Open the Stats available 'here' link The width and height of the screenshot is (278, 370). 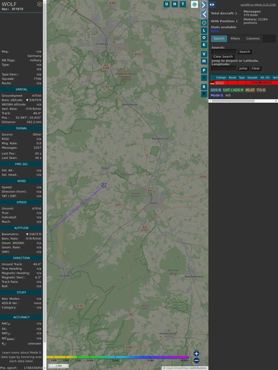[x=215, y=31]
